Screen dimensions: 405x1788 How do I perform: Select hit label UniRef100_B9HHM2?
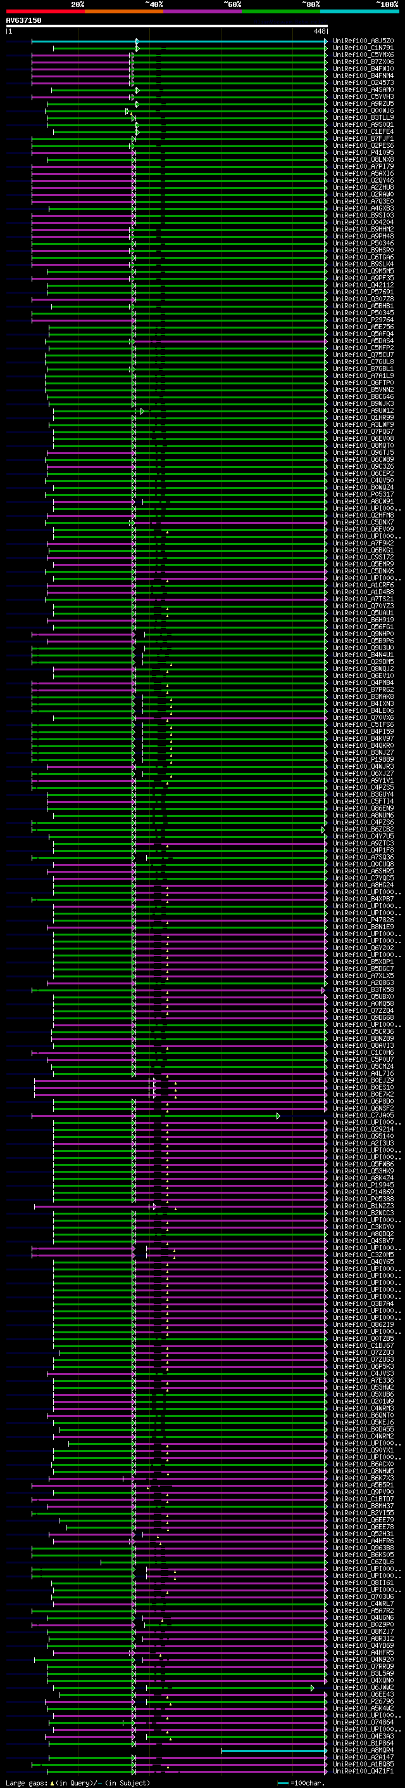[x=363, y=229]
